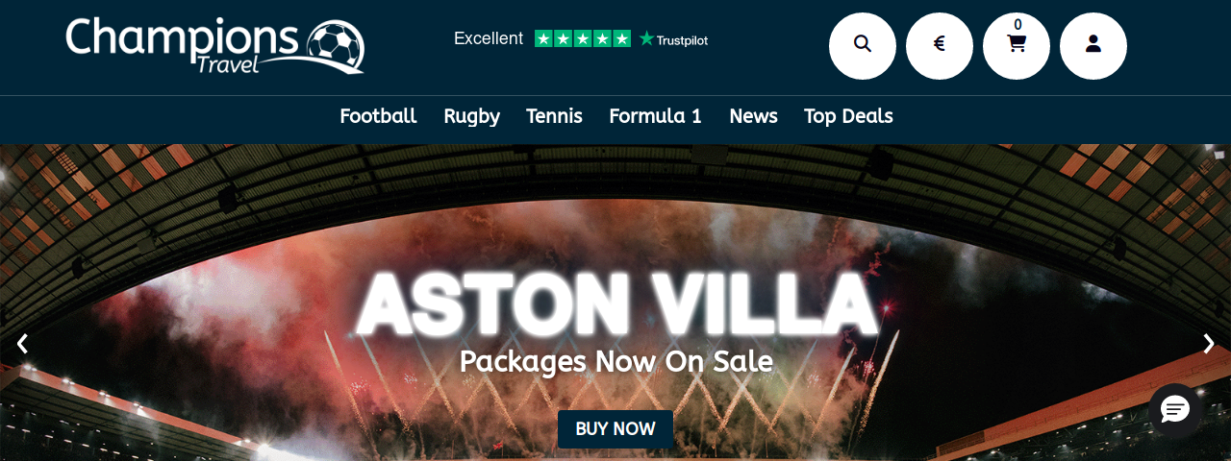This screenshot has width=1231, height=461.
Task: Click the BUY NOW button
Action: pos(615,429)
